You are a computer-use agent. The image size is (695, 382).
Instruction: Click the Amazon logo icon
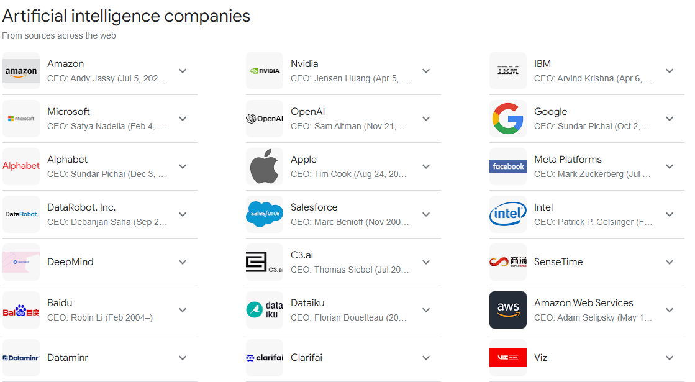tap(20, 71)
